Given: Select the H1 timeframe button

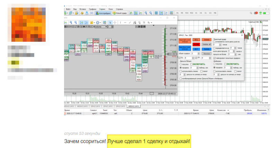Looking at the screenshot, I should tap(196, 13).
